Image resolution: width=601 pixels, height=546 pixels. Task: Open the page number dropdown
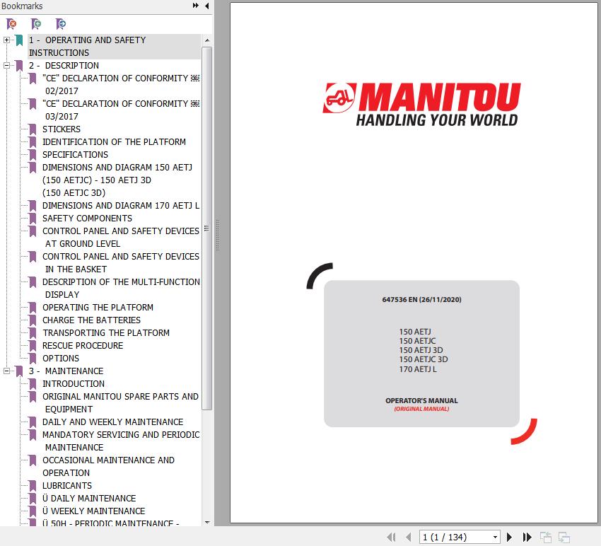[x=495, y=538]
